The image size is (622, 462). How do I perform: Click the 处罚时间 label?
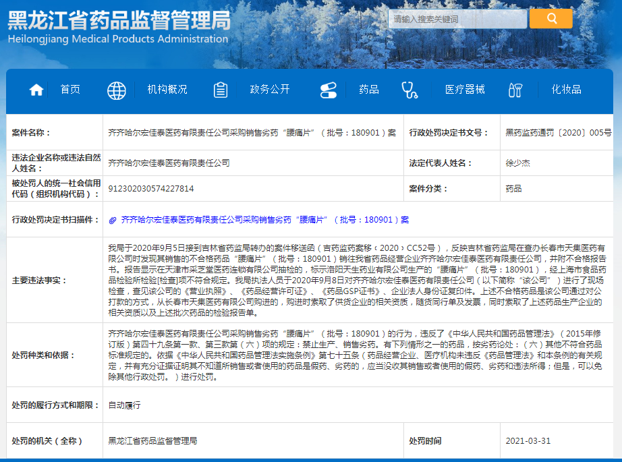pyautogui.click(x=425, y=440)
